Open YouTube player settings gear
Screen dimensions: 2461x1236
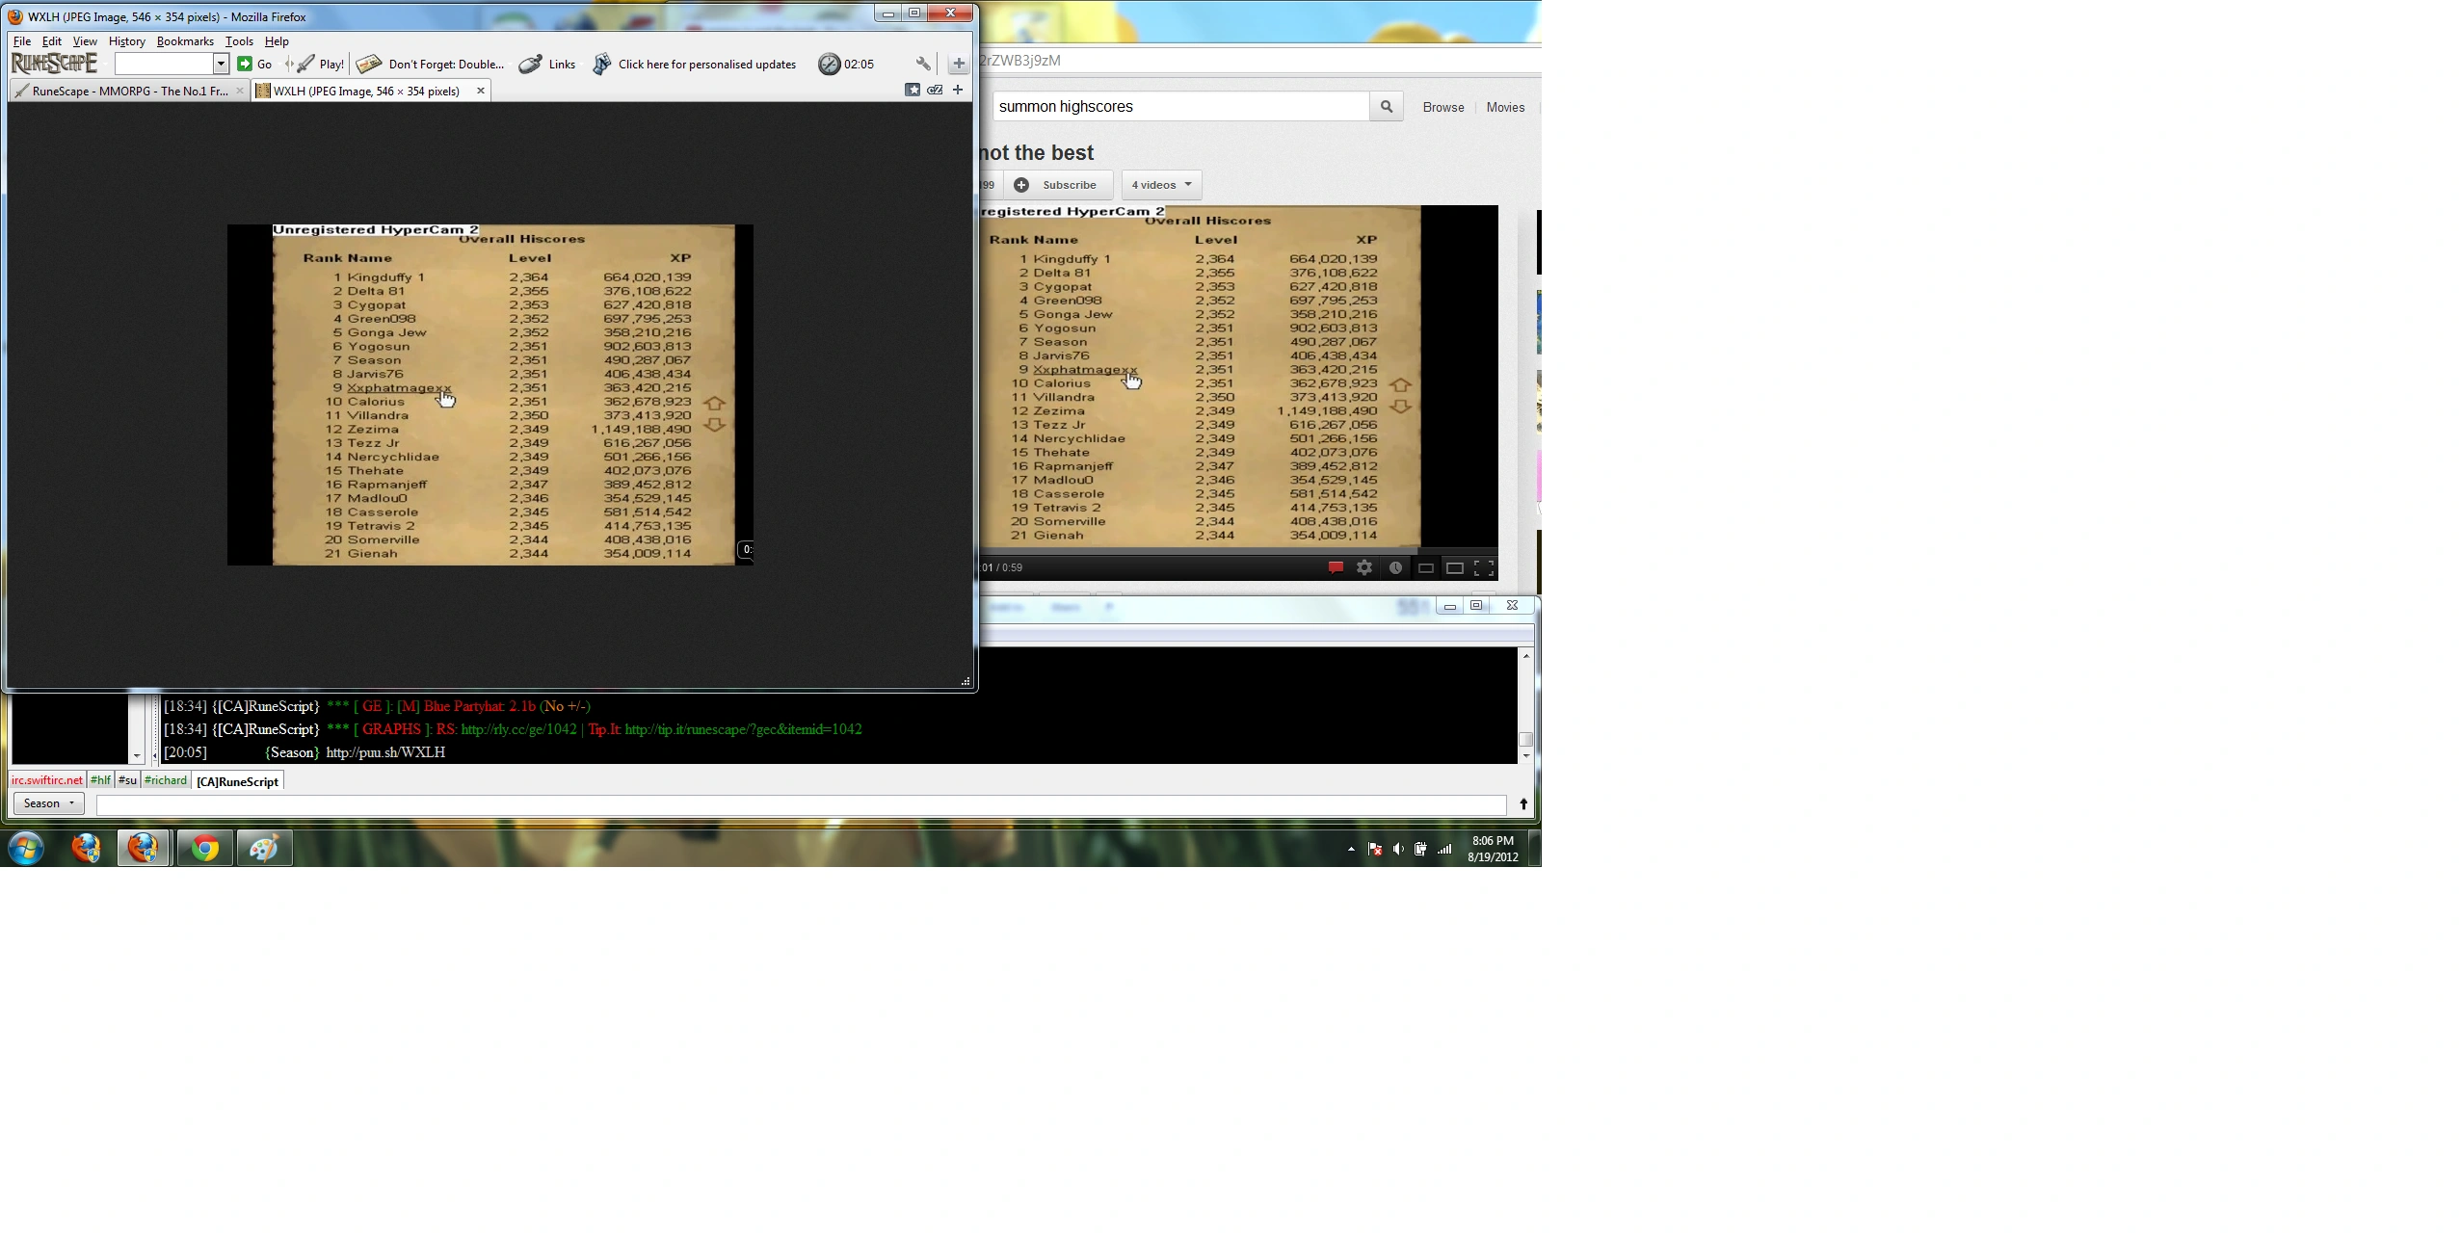(1364, 568)
